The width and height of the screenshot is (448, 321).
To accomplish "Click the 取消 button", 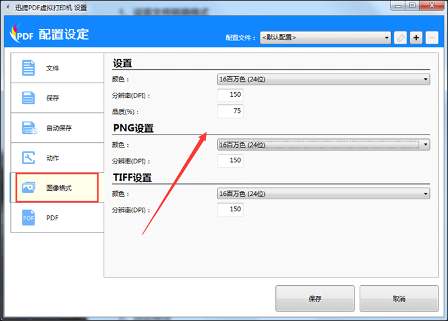I will [x=399, y=299].
